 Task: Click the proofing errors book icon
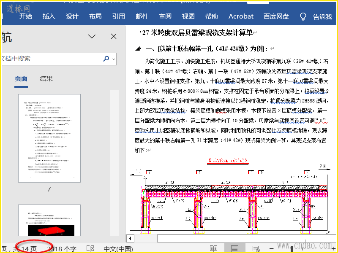[90, 249]
